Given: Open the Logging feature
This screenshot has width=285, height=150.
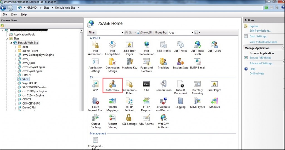Looking at the screenshot, I should point(180,103).
